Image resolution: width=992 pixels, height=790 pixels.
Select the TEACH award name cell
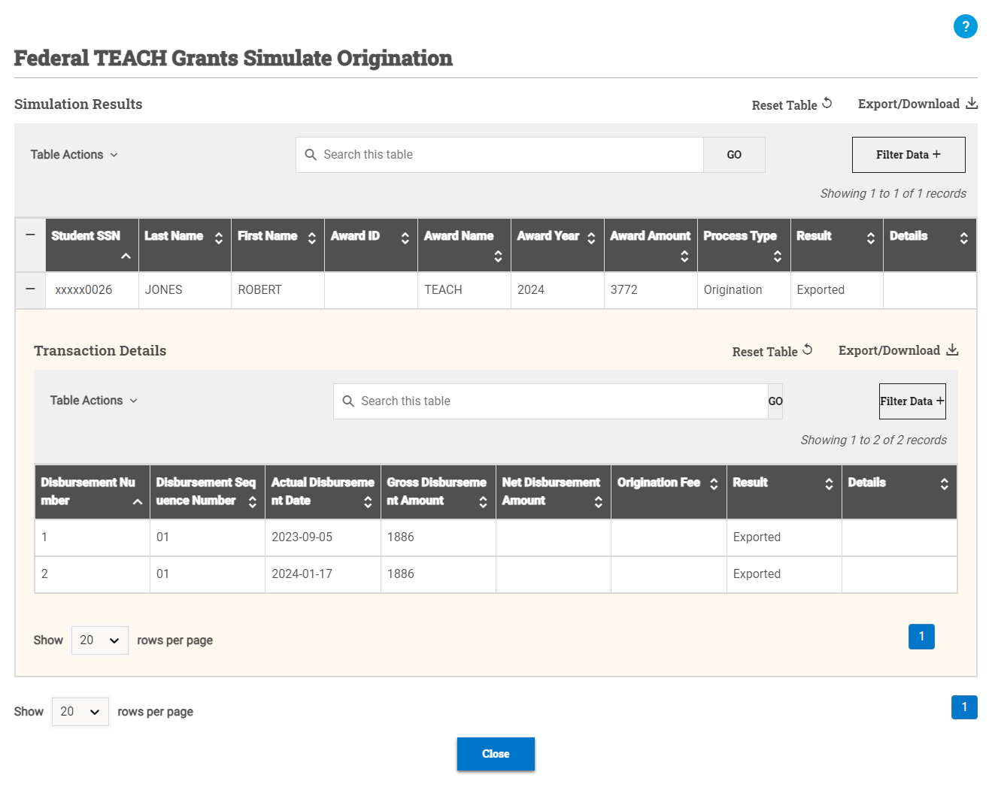click(464, 290)
